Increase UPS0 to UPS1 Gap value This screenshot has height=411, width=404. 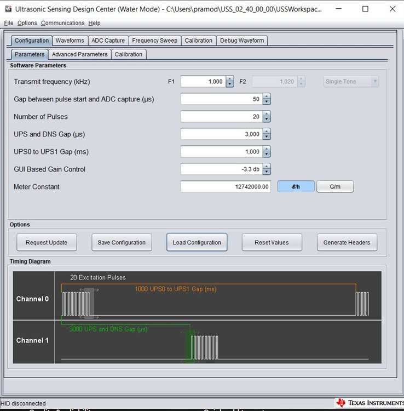(x=267, y=149)
